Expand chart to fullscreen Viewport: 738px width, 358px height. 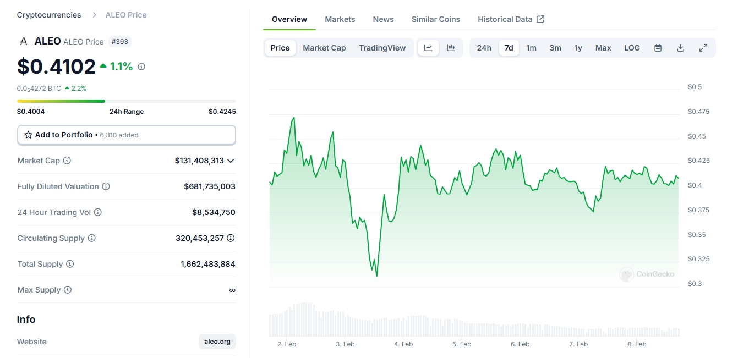tap(703, 48)
